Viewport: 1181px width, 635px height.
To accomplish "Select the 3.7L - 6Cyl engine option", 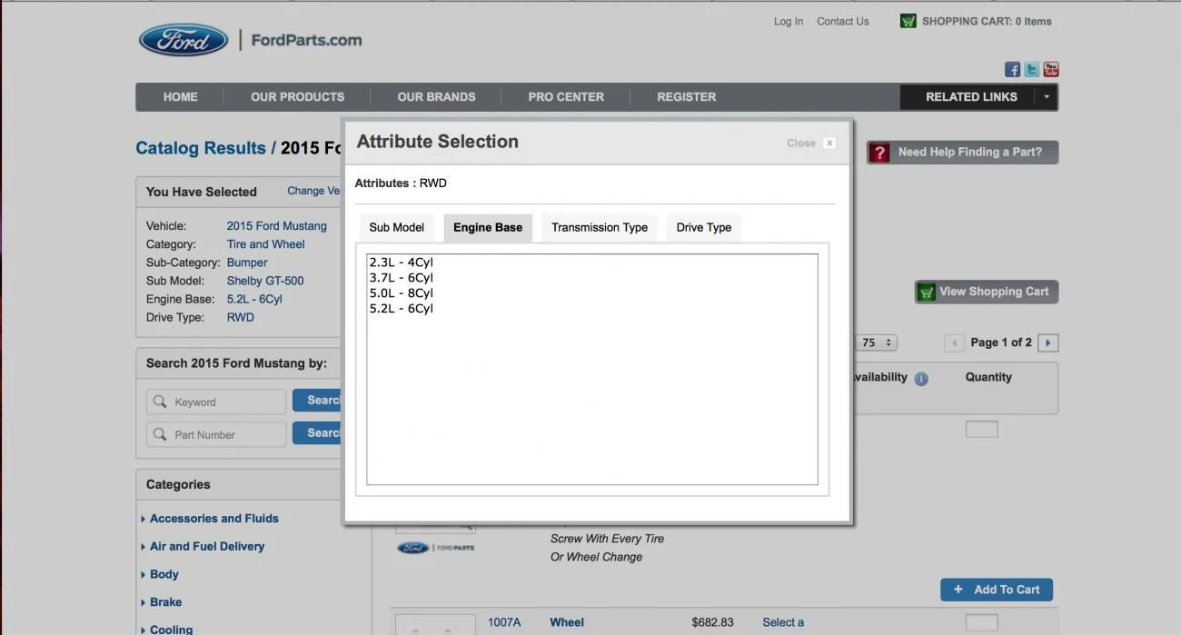I will pyautogui.click(x=402, y=278).
